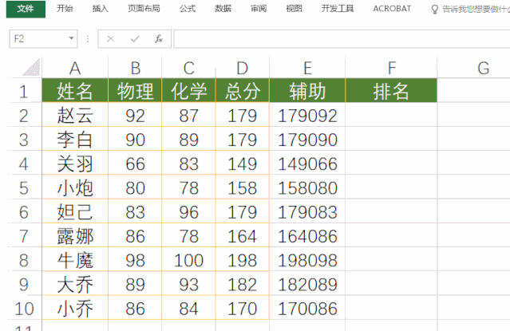The width and height of the screenshot is (510, 331).
Task: Open the 文件 (File) tab
Action: tap(26, 9)
